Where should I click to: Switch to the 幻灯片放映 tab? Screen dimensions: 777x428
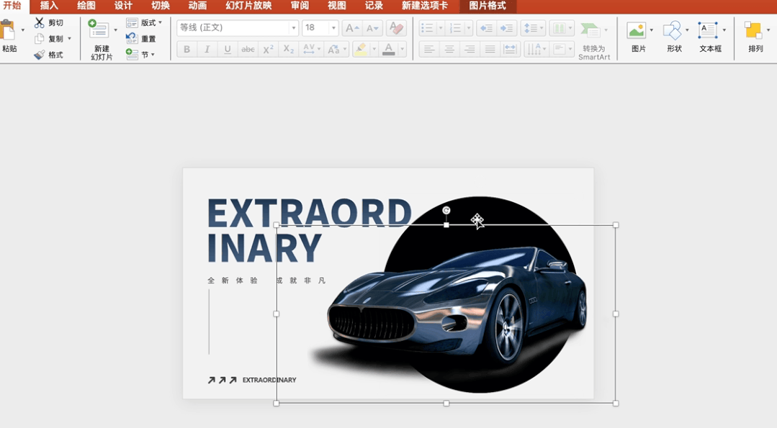248,6
